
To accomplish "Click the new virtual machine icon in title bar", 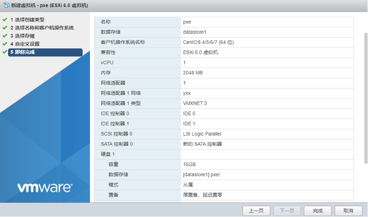I will pyautogui.click(x=6, y=5).
